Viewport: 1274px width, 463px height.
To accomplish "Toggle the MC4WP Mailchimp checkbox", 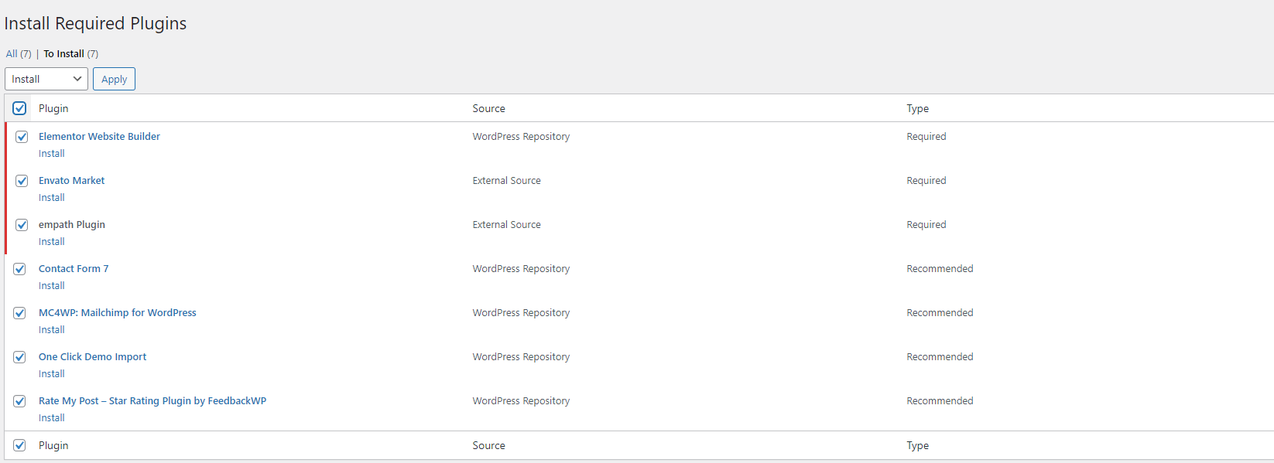I will (19, 313).
